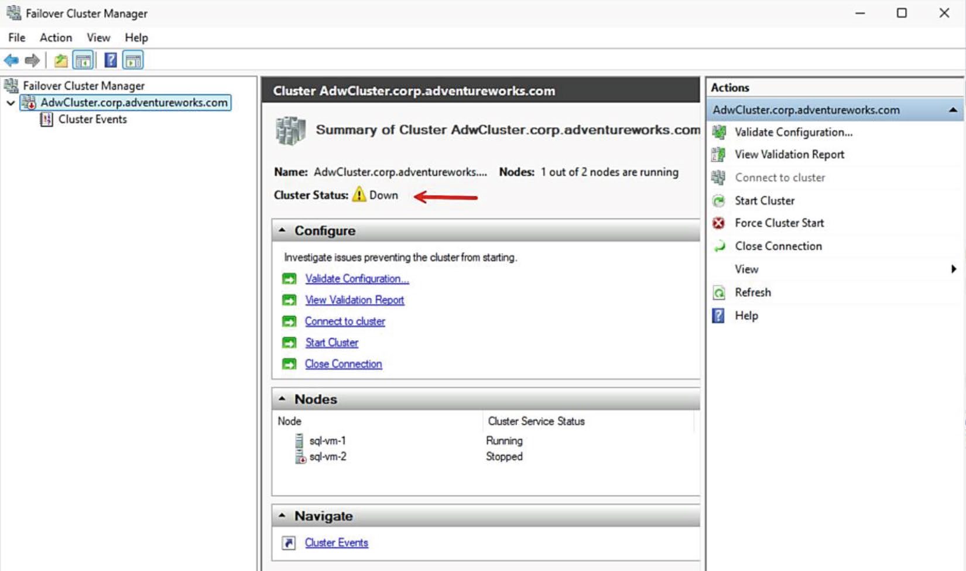Image resolution: width=966 pixels, height=571 pixels.
Task: Click the Validate Configuration link
Action: coord(357,279)
